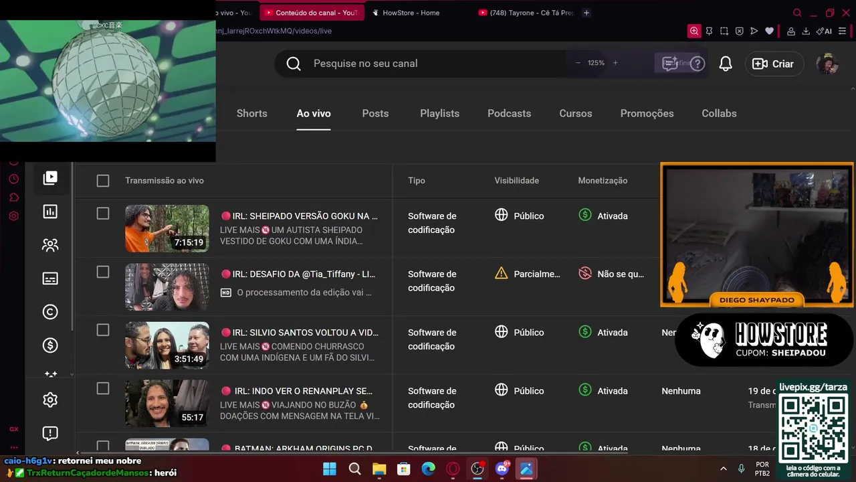Viewport: 856px width, 482px height.
Task: Open browser easy setup sliders icon
Action: coord(842,31)
